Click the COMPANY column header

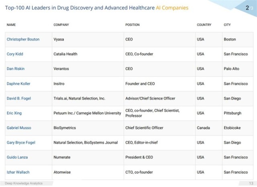61,25
